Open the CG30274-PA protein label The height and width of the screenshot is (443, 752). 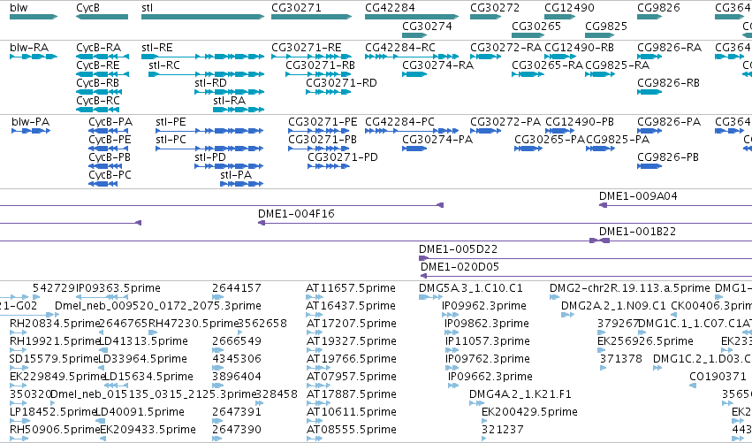(437, 140)
